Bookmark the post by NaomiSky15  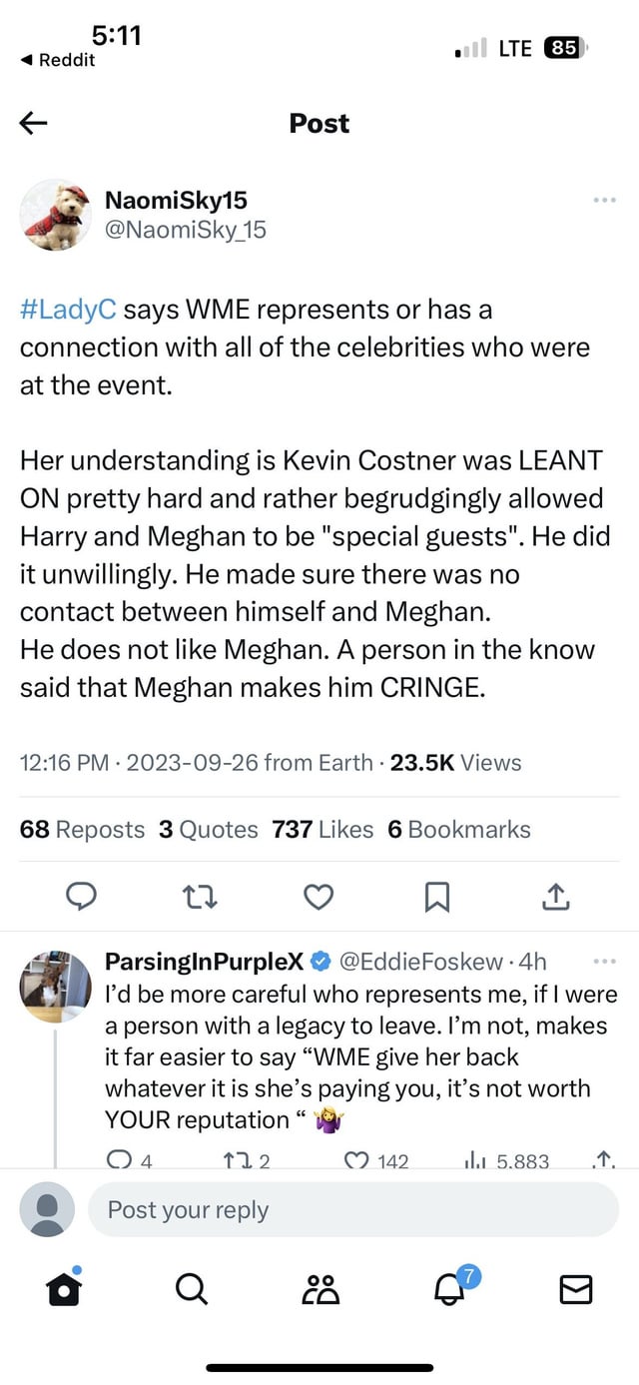point(436,899)
